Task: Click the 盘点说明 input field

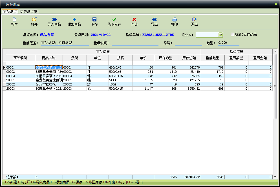Action: tap(135, 43)
